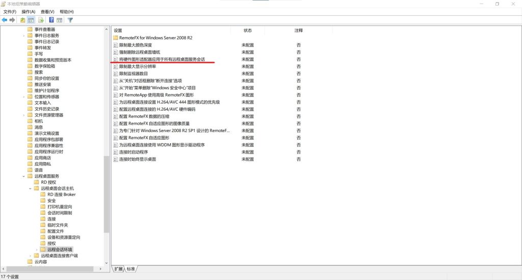Screen dimensions: 522x280
Task: Click folder icon of 事件查看器
Action: coord(30,29)
